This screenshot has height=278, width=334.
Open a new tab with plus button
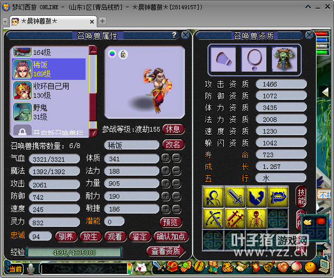click(x=102, y=21)
